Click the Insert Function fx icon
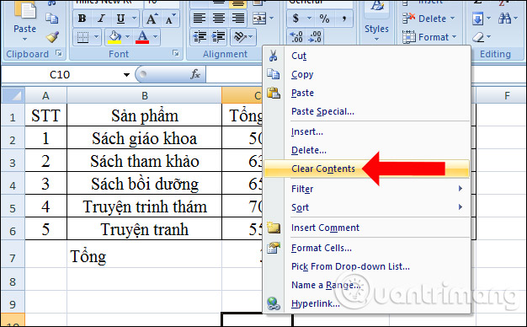 coord(195,74)
